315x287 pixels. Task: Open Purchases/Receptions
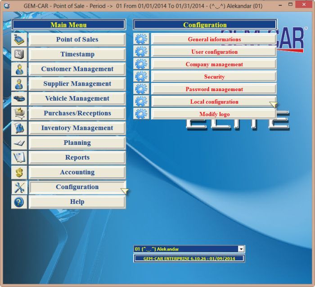[x=77, y=113]
